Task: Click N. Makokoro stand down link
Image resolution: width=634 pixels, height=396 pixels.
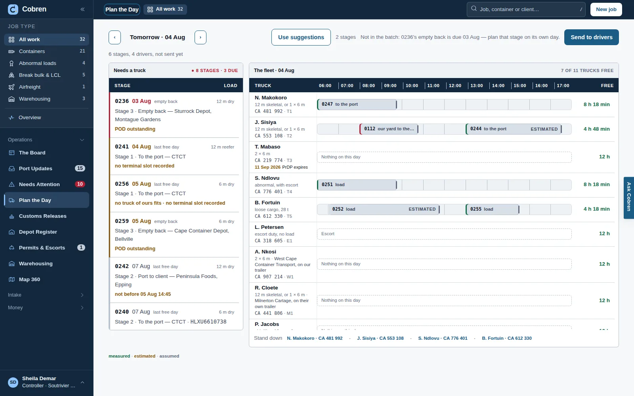Action: point(315,339)
